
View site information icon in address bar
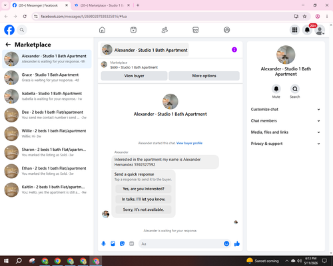tap(36, 17)
